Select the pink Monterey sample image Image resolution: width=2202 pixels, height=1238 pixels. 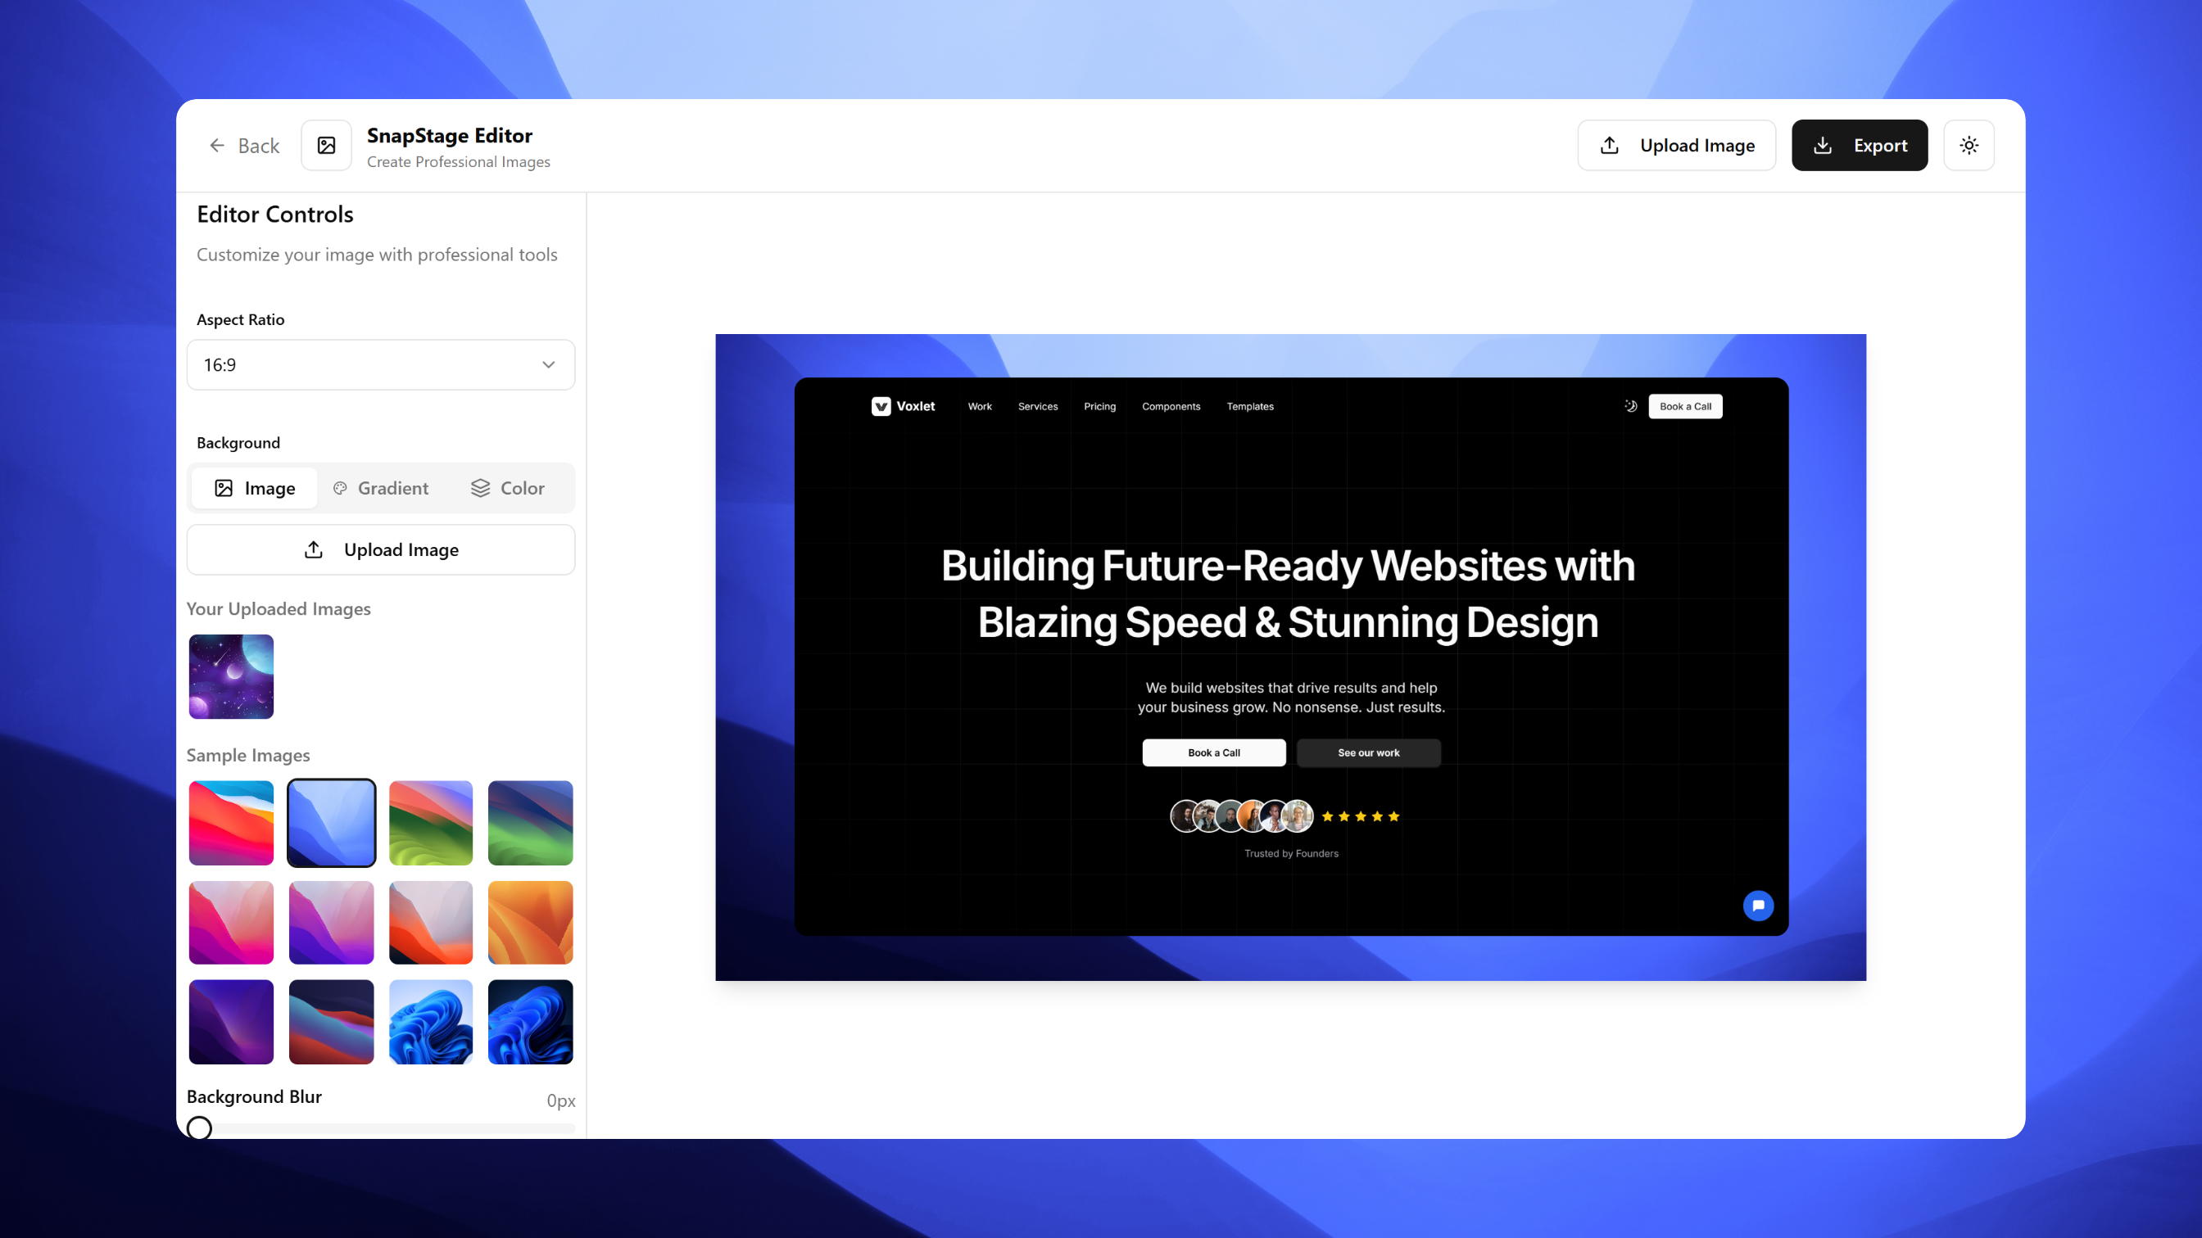click(x=231, y=922)
